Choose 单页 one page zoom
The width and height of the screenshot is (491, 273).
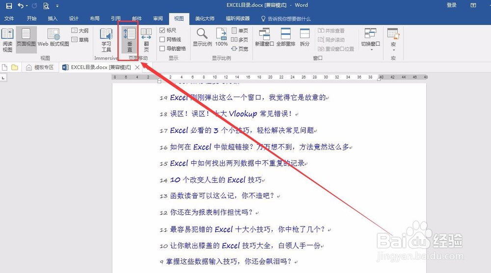(240, 31)
